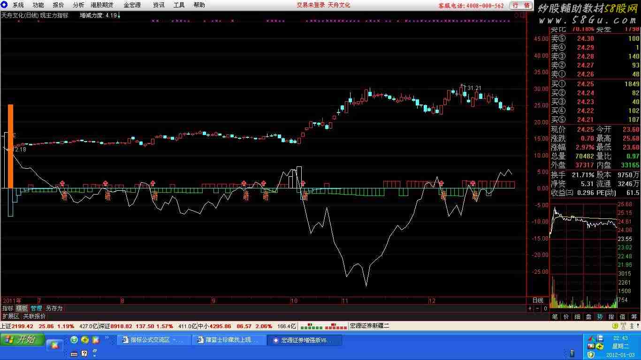Image resolution: width=641 pixels, height=360 pixels.
Task: Open the 港股期货 menu
Action: tap(102, 5)
